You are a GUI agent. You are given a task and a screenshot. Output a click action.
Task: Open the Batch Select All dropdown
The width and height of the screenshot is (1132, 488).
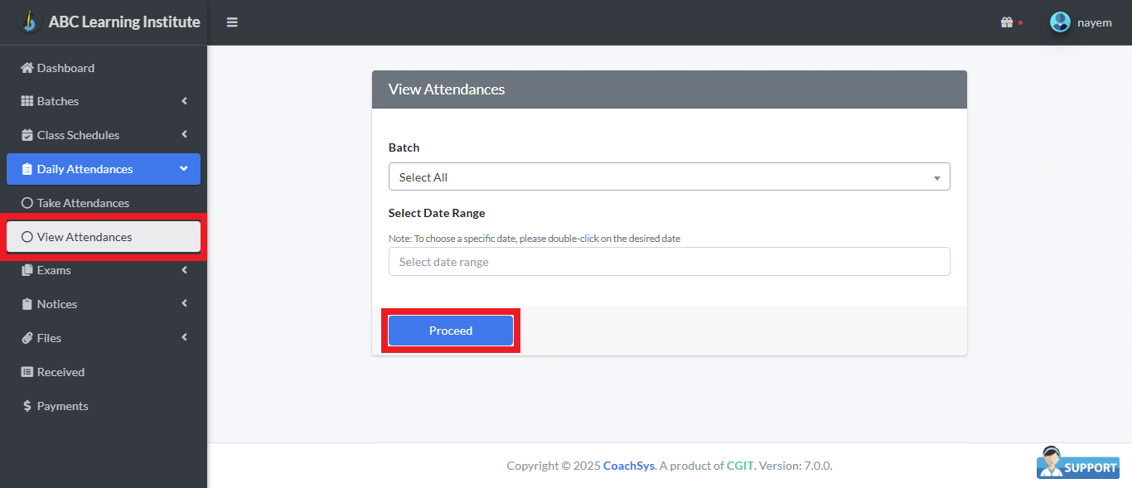pyautogui.click(x=669, y=177)
